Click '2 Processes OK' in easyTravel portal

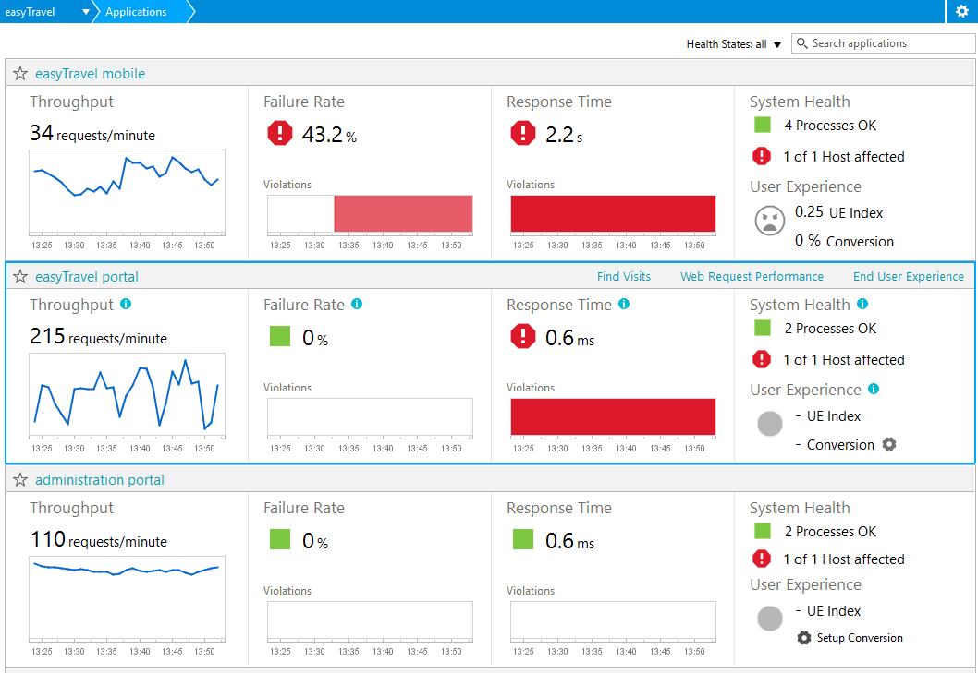click(830, 329)
